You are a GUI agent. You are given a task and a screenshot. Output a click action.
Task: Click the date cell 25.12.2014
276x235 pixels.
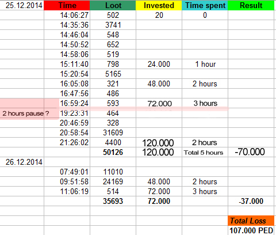(x=24, y=5)
